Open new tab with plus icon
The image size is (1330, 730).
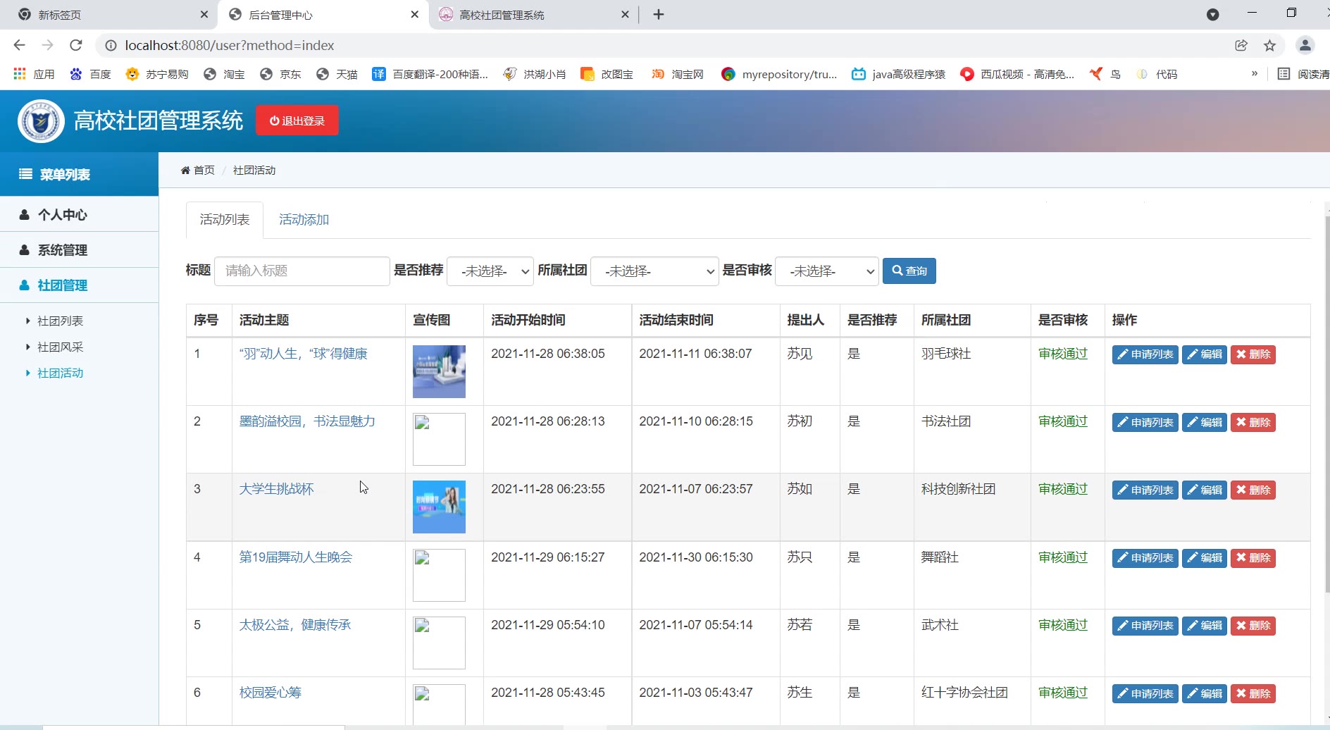click(x=659, y=15)
